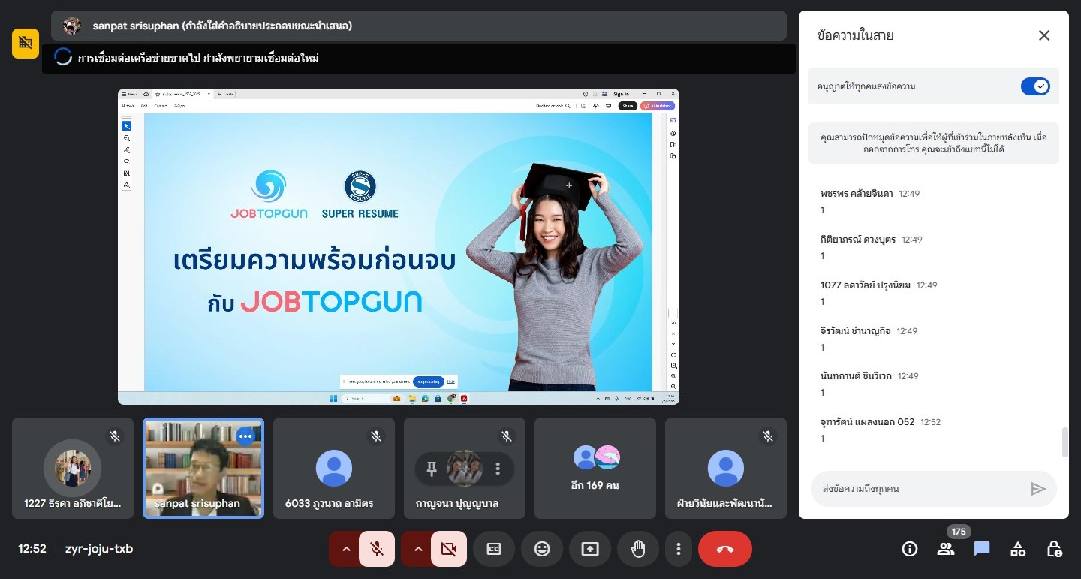The width and height of the screenshot is (1081, 579).
Task: Unmute the microphone
Action: tap(377, 549)
